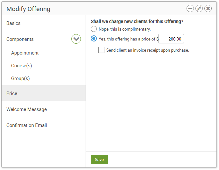Click the Modify Offering title bar text
This screenshot has height=170, width=219.
point(28,9)
